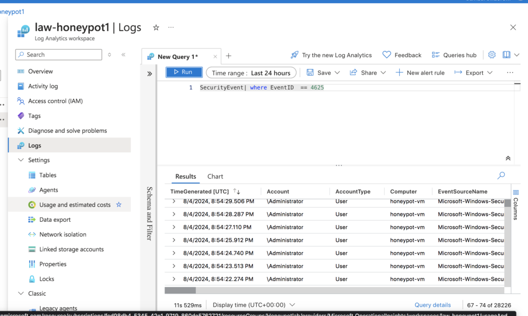Open Query details link
This screenshot has height=316, width=528.
(x=433, y=305)
